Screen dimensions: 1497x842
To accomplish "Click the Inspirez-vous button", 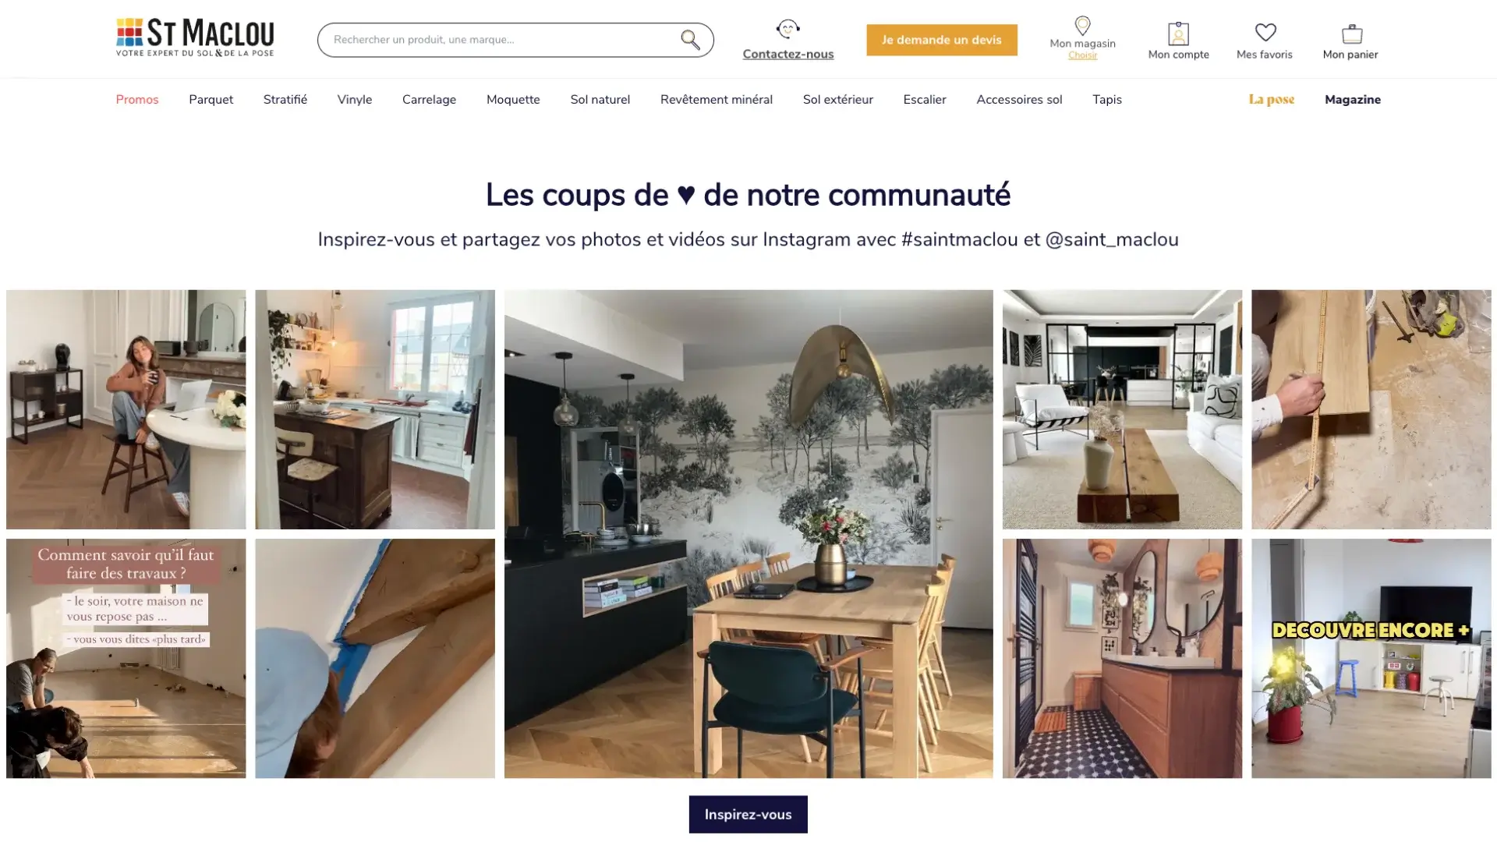I will (748, 814).
